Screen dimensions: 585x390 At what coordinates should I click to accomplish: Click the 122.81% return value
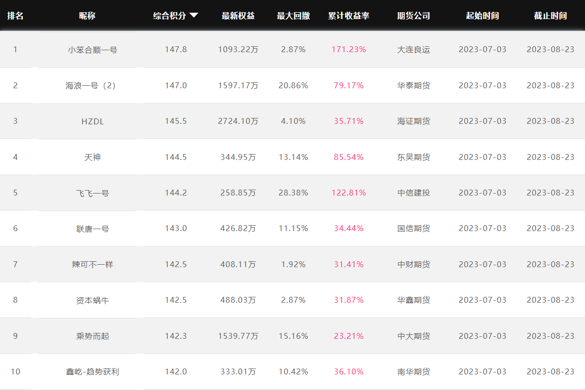[x=349, y=193]
